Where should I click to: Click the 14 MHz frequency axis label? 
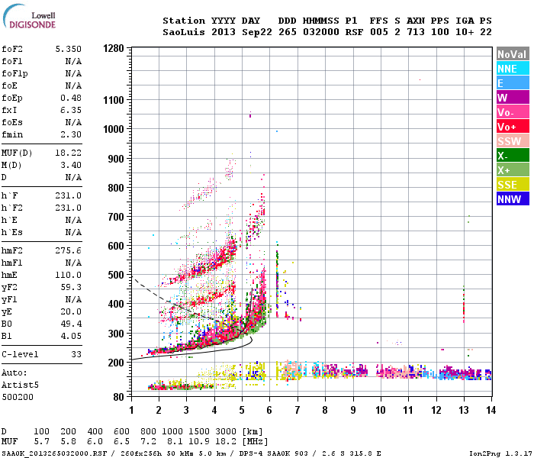(491, 410)
